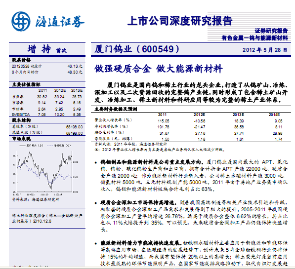
Task: Select the 每股收益 value 1.61
Action: coord(240,139)
